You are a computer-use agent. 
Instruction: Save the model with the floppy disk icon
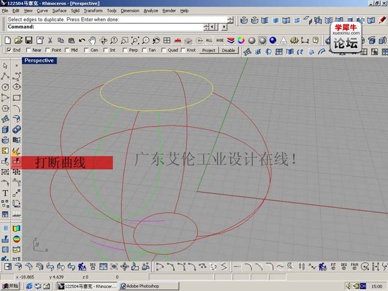coord(29,40)
